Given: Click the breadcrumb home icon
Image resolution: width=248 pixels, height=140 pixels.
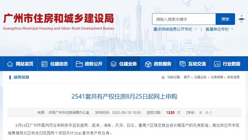Looking at the screenshot, I should pos(163,77).
